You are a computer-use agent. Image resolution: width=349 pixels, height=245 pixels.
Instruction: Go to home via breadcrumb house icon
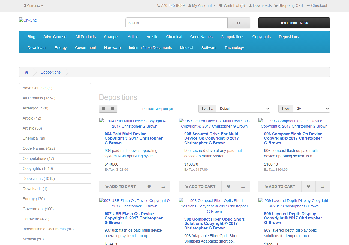point(27,72)
